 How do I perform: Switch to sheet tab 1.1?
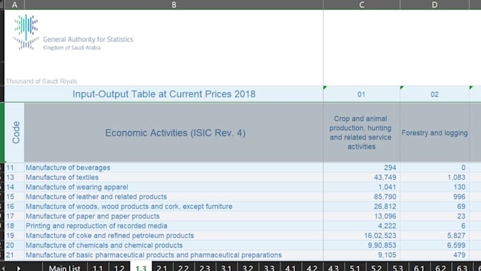coord(98,267)
